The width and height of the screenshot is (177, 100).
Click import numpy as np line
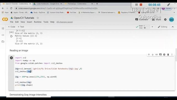25,61
